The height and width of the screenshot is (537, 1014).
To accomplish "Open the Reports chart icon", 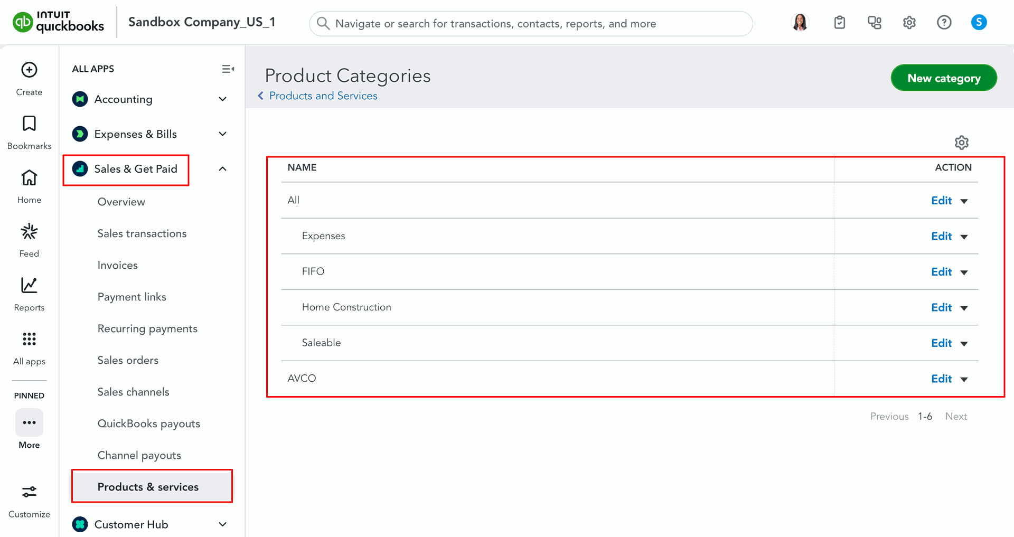I will 29,286.
